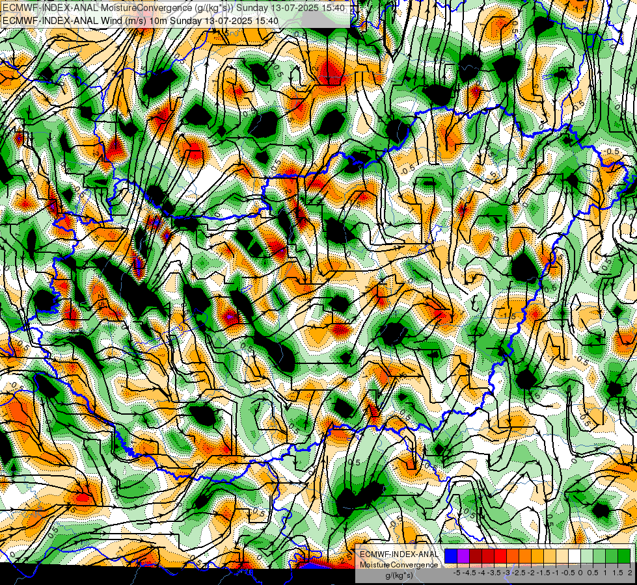
Task: Click the blue legend swatch below -5
Action: point(451,556)
